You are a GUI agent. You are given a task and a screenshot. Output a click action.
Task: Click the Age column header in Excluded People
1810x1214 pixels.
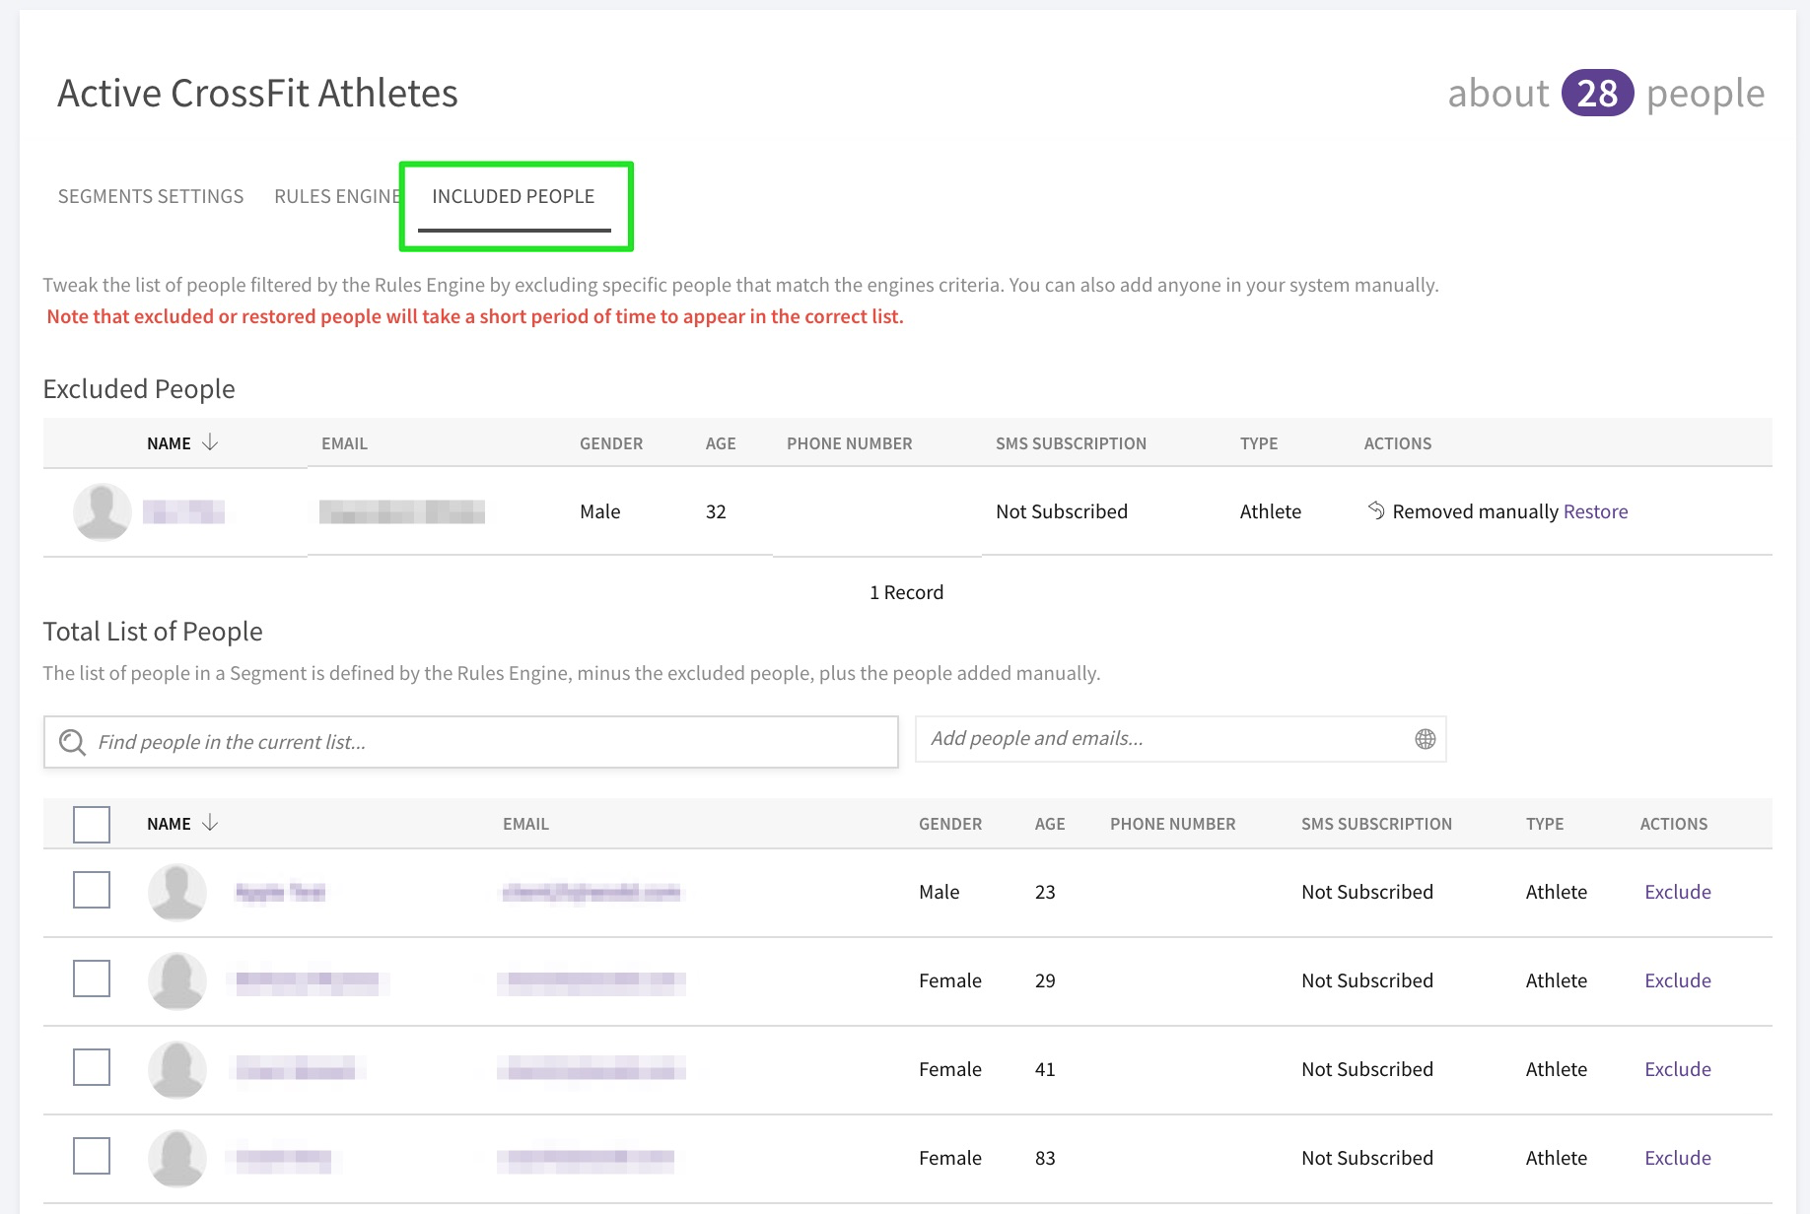[721, 443]
